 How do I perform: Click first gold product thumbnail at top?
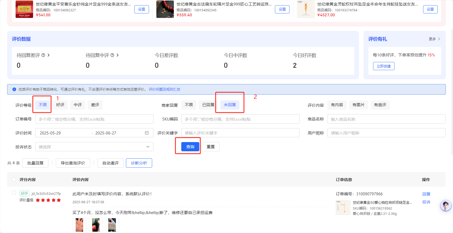coord(24,9)
